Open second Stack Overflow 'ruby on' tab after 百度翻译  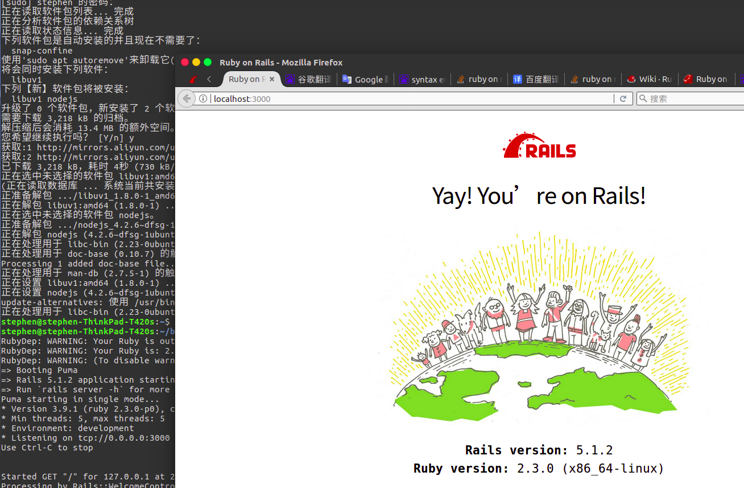(x=593, y=79)
